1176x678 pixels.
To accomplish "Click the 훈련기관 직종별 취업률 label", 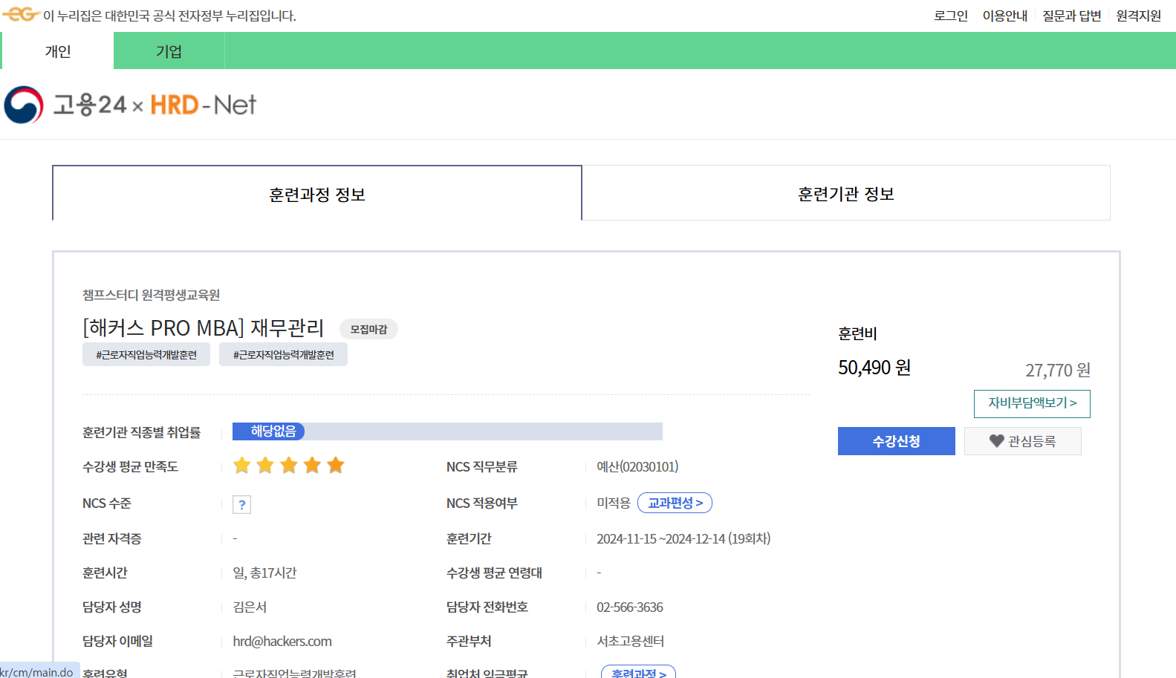I will [141, 432].
